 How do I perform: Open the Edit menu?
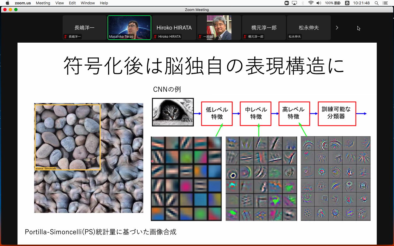point(72,3)
